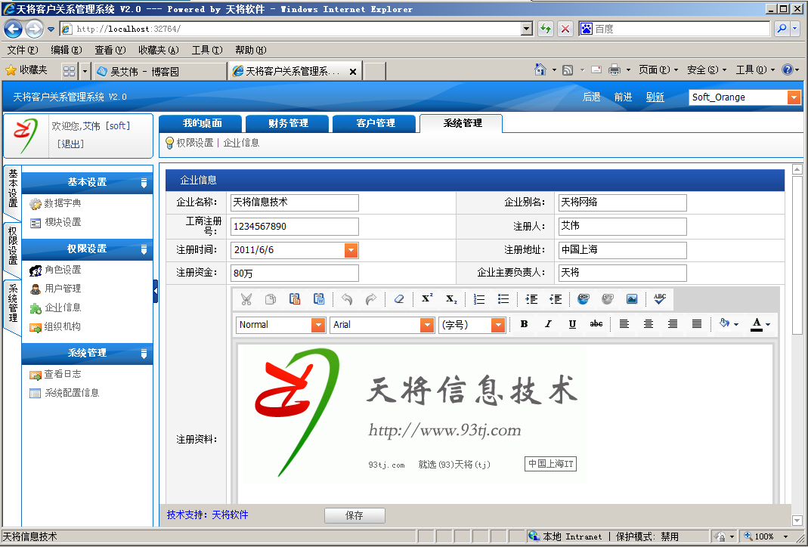
Task: Open the Arial font dropdown
Action: point(427,325)
